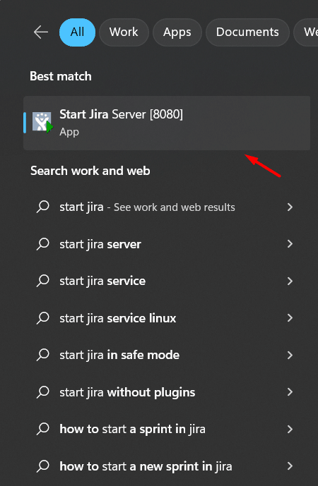Screen dimensions: 318x486
Task: Expand chevron for 'start jira server'
Action: point(290,244)
